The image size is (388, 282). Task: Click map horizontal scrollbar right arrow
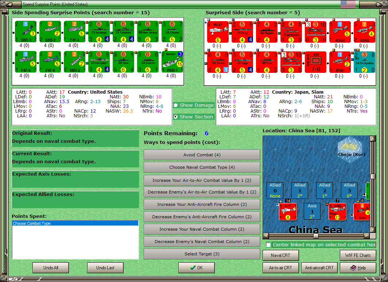click(x=367, y=236)
